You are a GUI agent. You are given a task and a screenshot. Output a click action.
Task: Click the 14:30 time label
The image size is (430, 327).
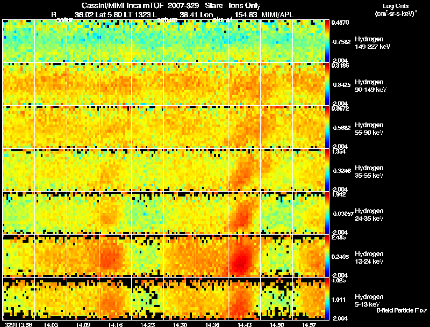click(180, 325)
